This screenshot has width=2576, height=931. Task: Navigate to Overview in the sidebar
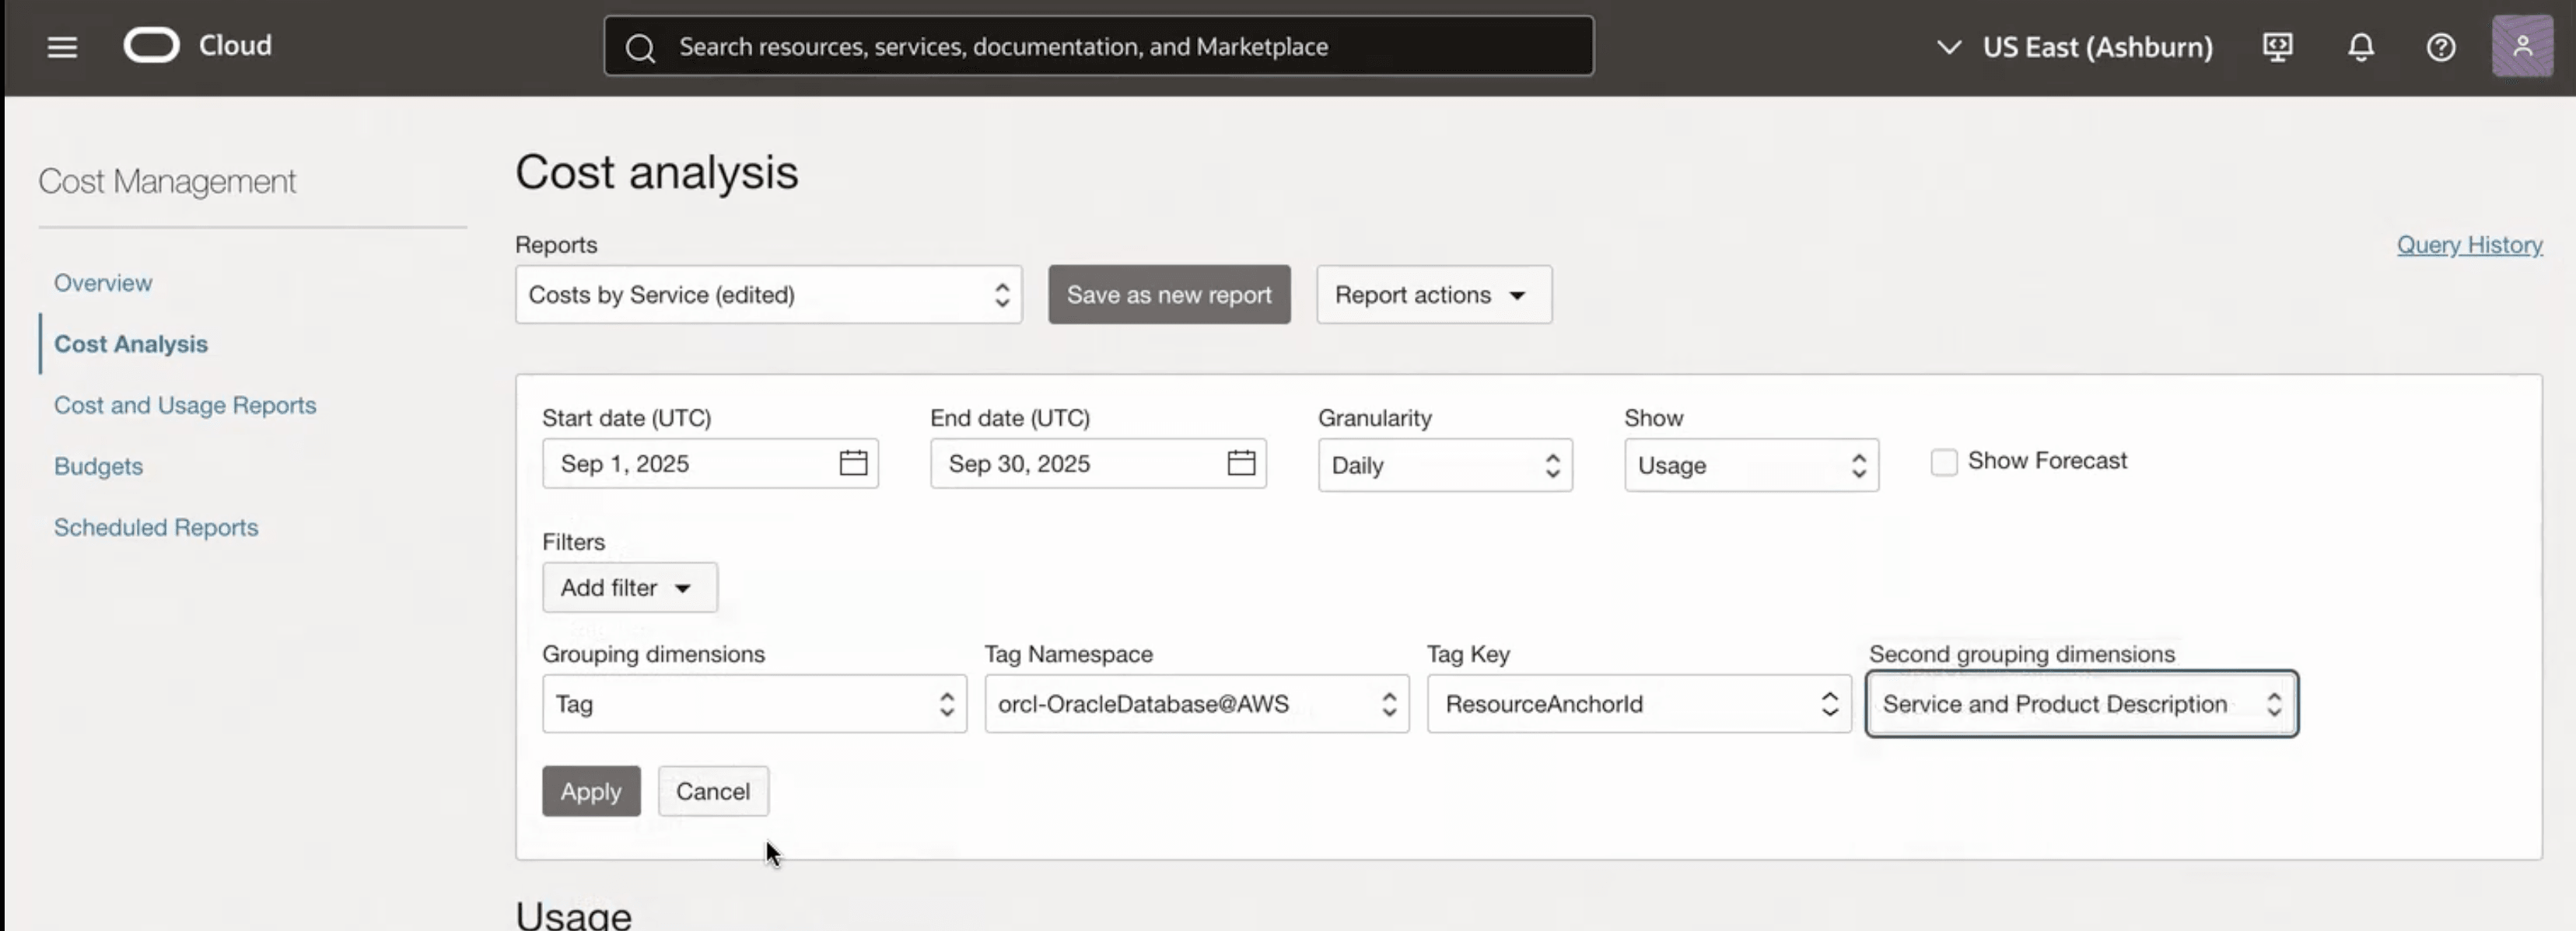pyautogui.click(x=103, y=281)
